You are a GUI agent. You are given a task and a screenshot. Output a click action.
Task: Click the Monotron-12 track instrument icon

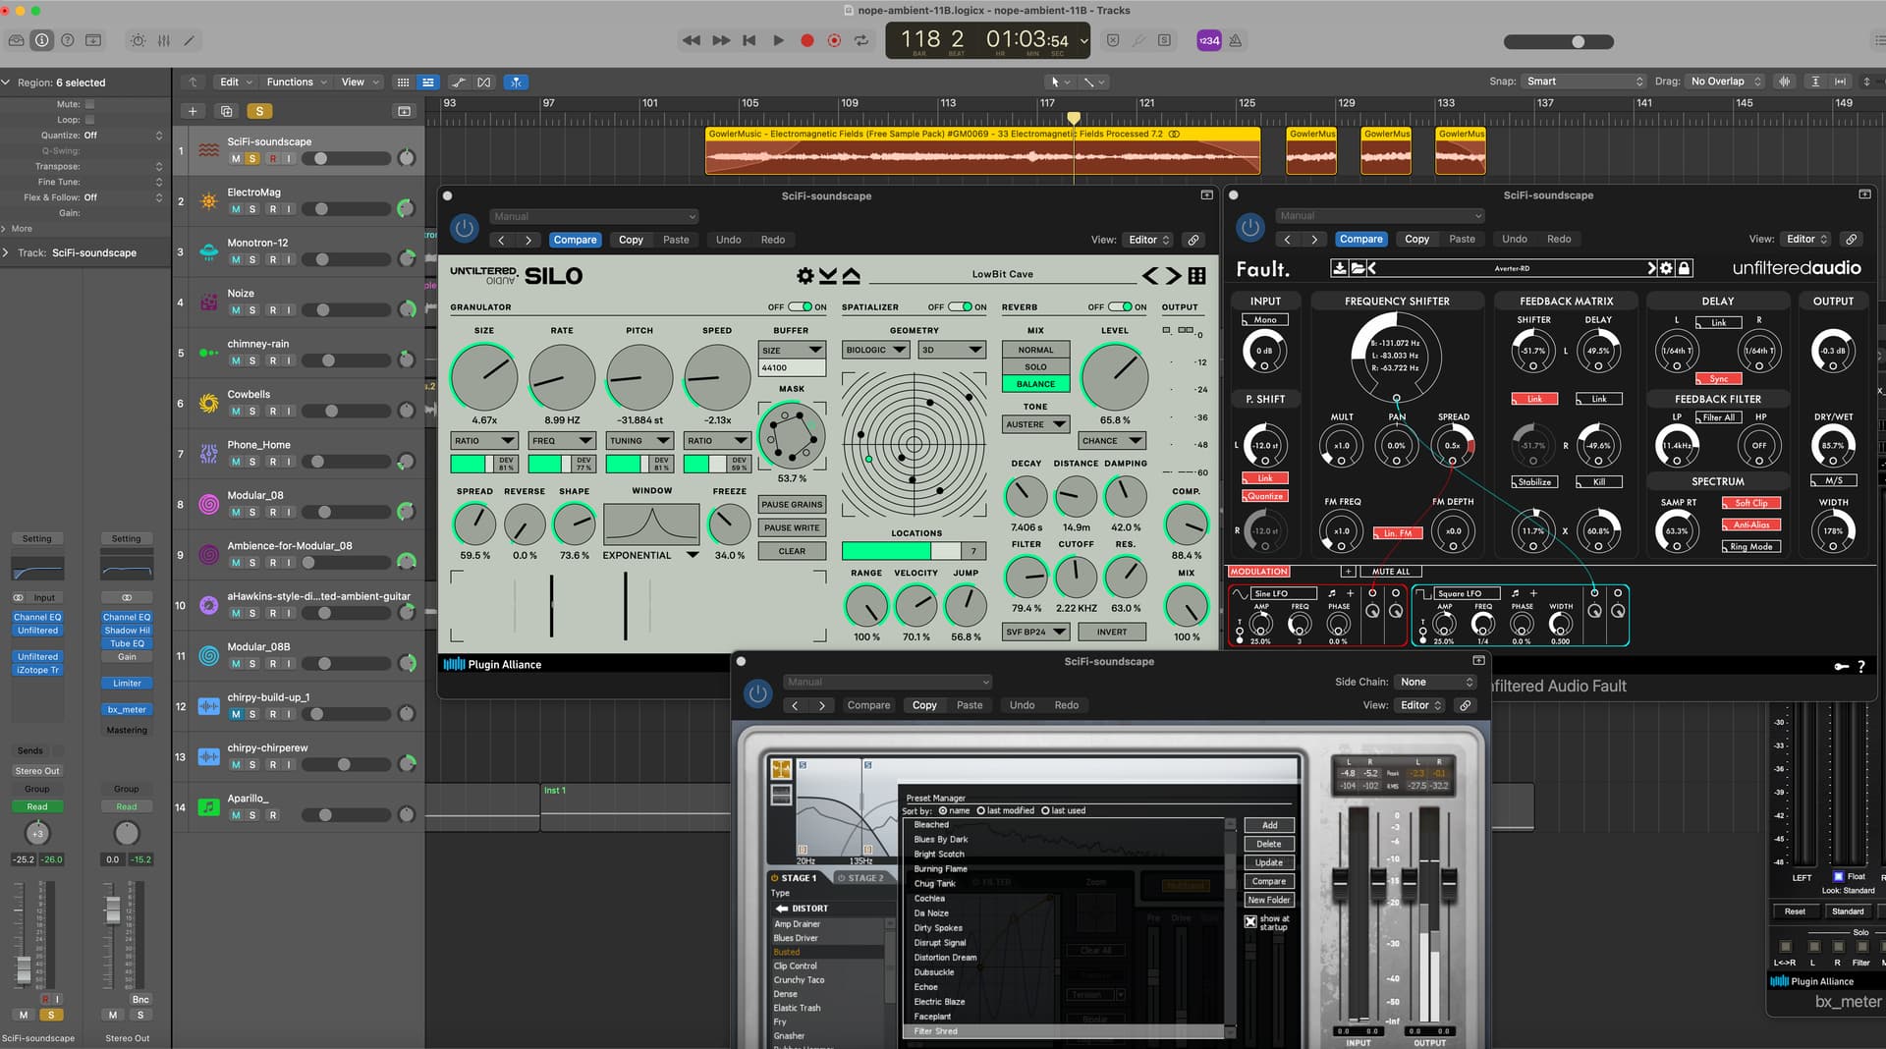[x=208, y=251]
